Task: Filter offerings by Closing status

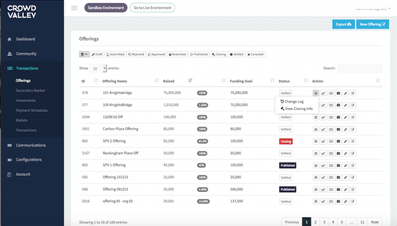Action: [x=219, y=54]
